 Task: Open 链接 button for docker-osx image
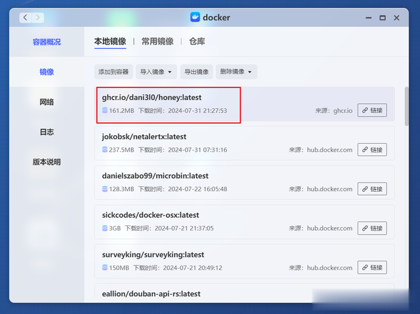click(372, 228)
